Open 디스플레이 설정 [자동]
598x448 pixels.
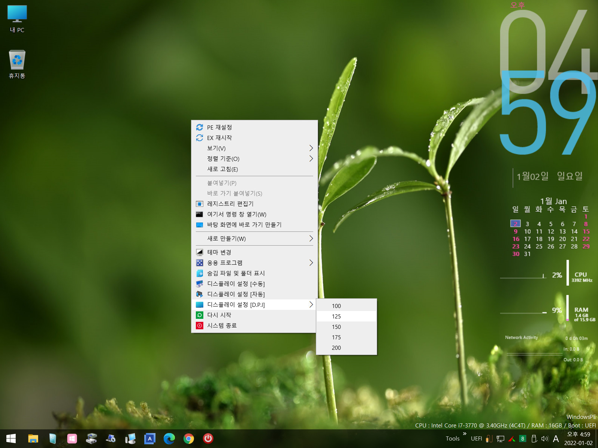point(254,294)
